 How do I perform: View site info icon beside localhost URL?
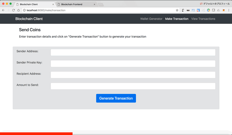pyautogui.click(x=24, y=10)
